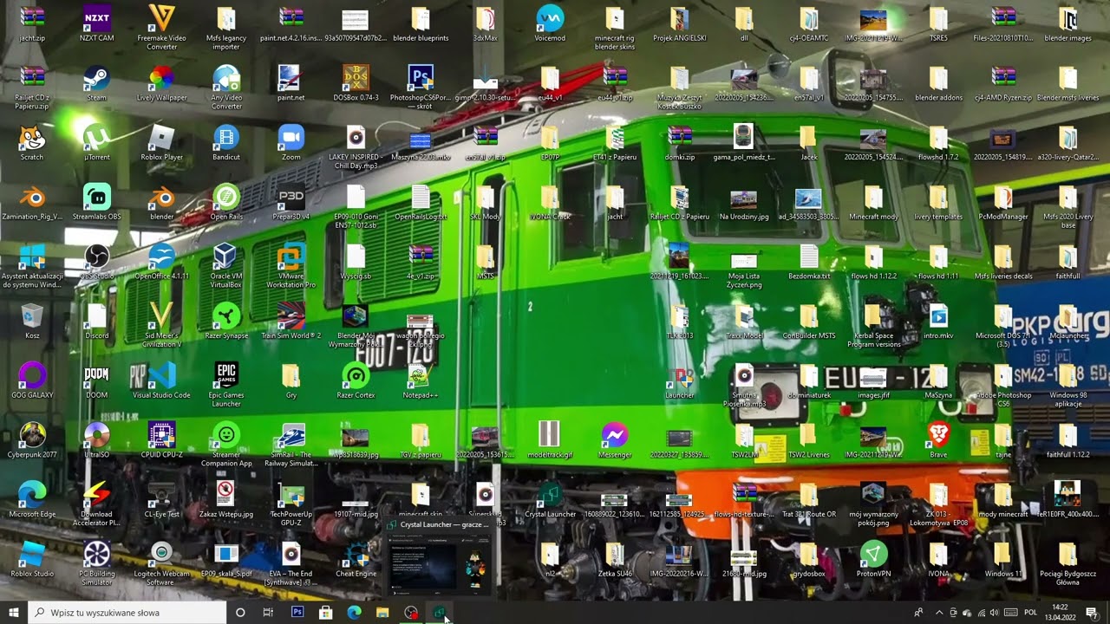1110x624 pixels.
Task: Select the Streamlabs OBS icon
Action: (96, 202)
